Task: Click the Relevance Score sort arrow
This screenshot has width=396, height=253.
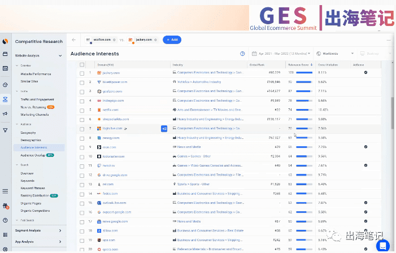Action: click(x=312, y=65)
